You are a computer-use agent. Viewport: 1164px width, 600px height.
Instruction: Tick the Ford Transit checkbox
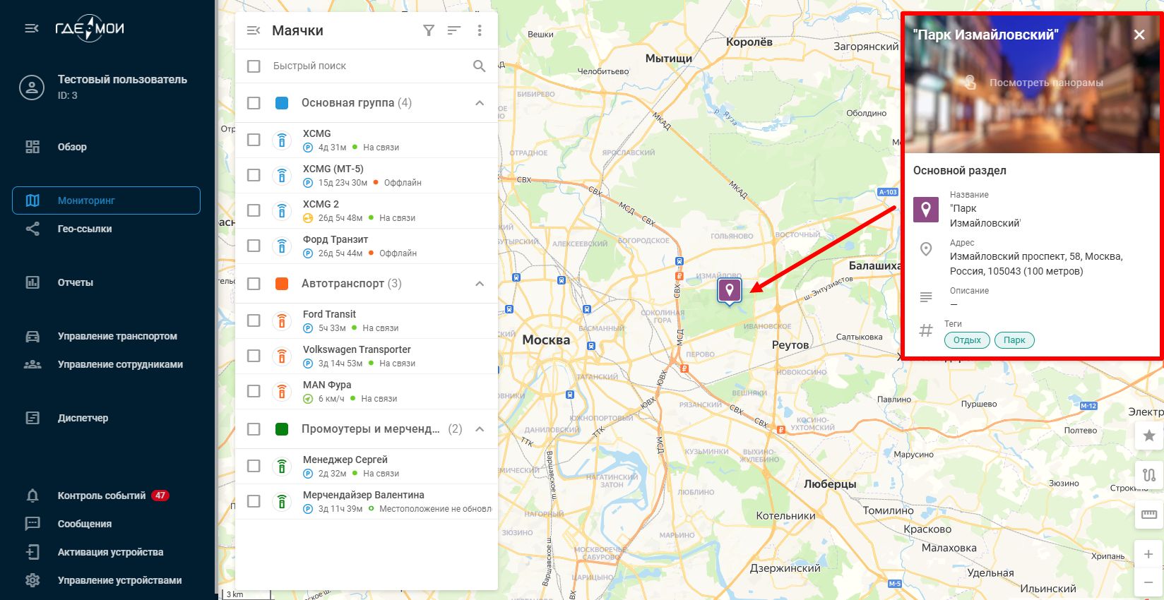(x=254, y=320)
